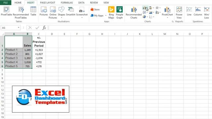
Task: Insert a Win/Loss sparkline
Action: point(207,13)
